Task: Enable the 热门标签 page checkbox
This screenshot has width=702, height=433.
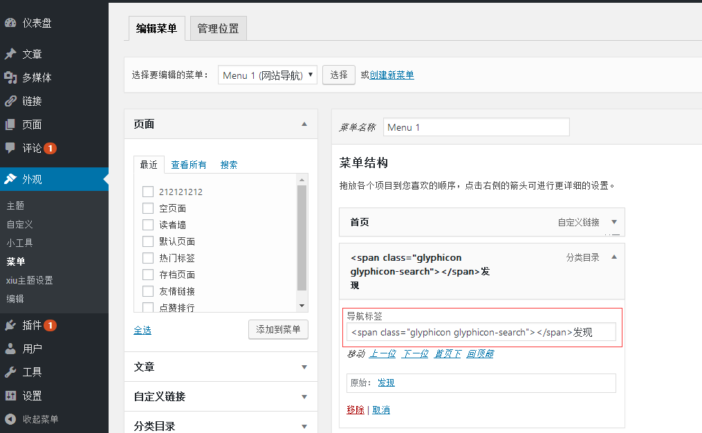Action: [x=147, y=258]
